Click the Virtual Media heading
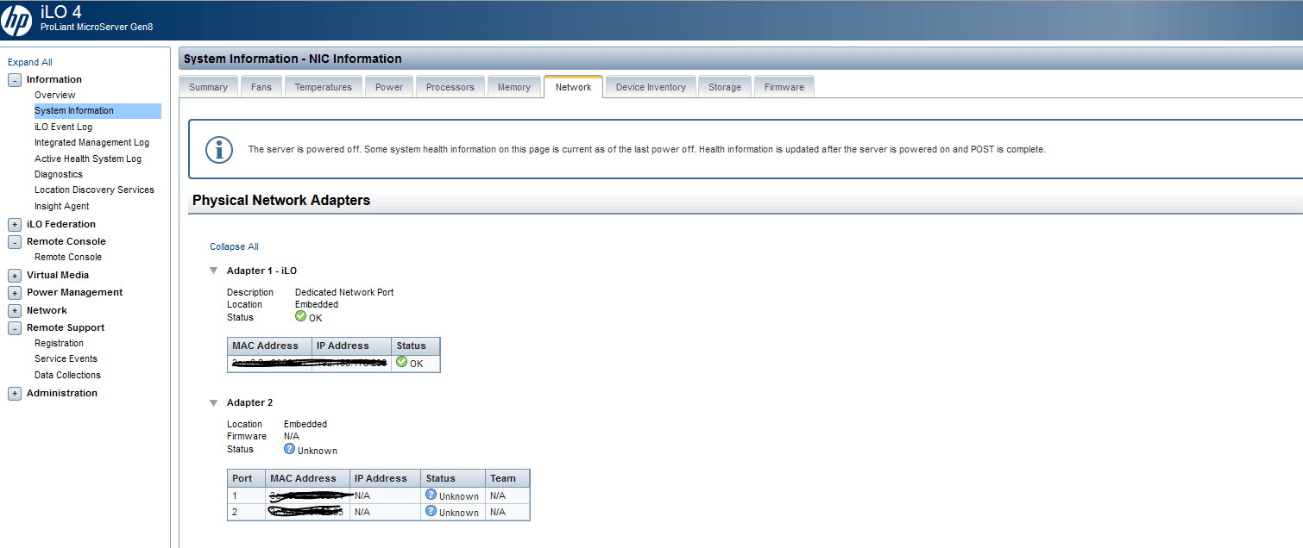Viewport: 1303px width, 548px height. point(58,275)
